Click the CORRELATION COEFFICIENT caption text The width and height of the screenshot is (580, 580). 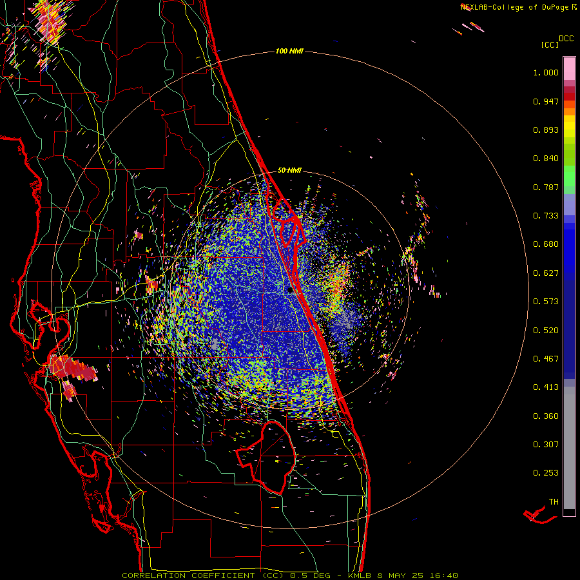[x=188, y=575]
